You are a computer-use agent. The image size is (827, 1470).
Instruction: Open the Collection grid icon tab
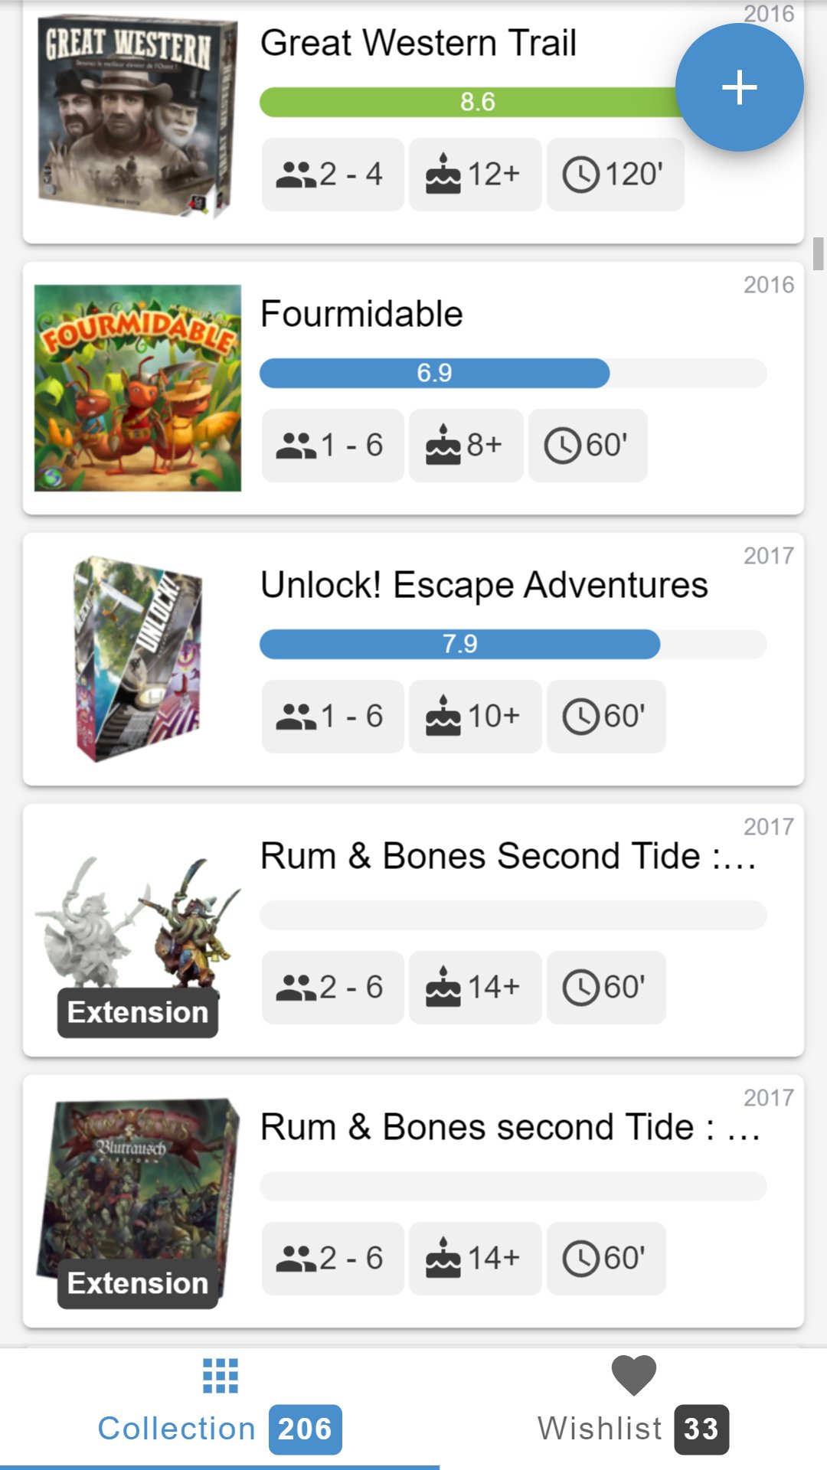pyautogui.click(x=221, y=1376)
